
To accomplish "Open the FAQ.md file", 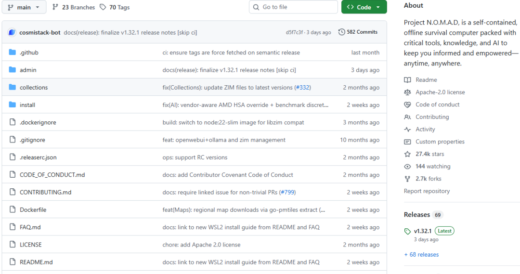I will tap(30, 227).
